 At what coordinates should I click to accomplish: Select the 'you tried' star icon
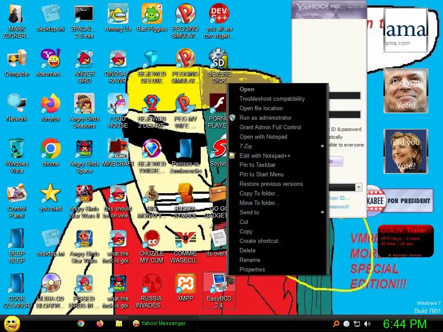pyautogui.click(x=51, y=198)
